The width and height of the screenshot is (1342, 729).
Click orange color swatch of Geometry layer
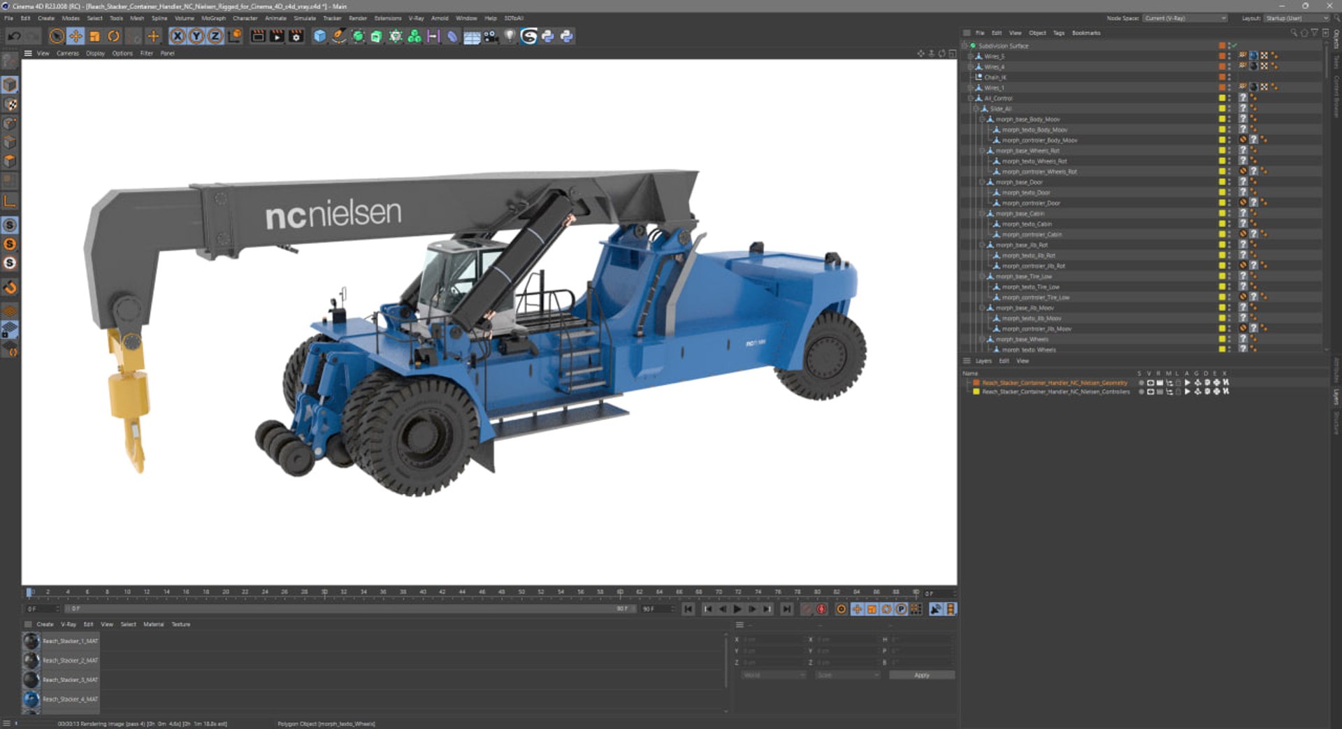976,382
